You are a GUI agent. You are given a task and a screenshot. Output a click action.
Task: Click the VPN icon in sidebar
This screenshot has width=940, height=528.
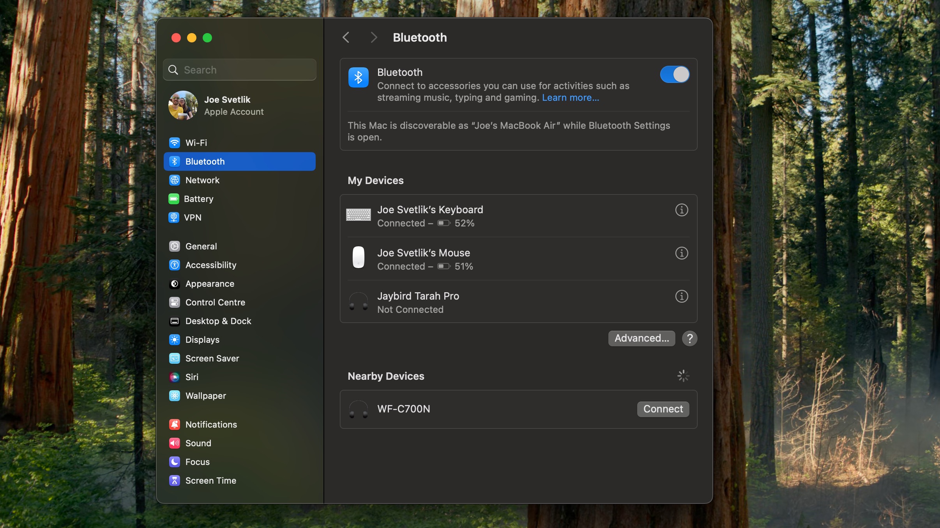point(174,218)
